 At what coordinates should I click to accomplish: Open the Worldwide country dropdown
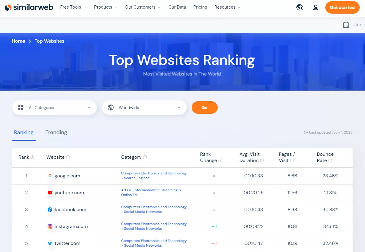click(x=144, y=107)
